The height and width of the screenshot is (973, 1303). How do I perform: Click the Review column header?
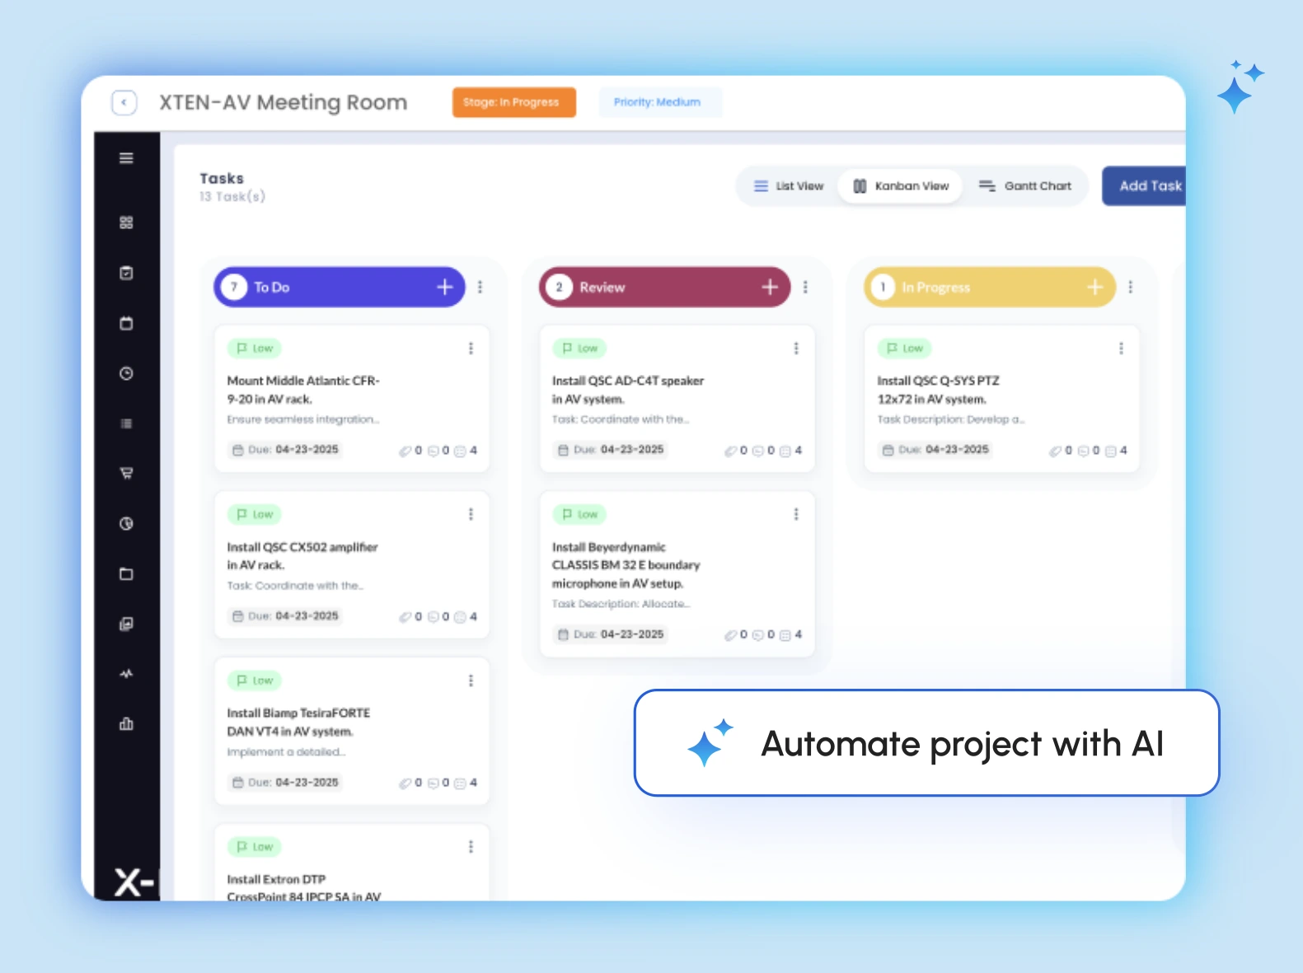pos(664,287)
